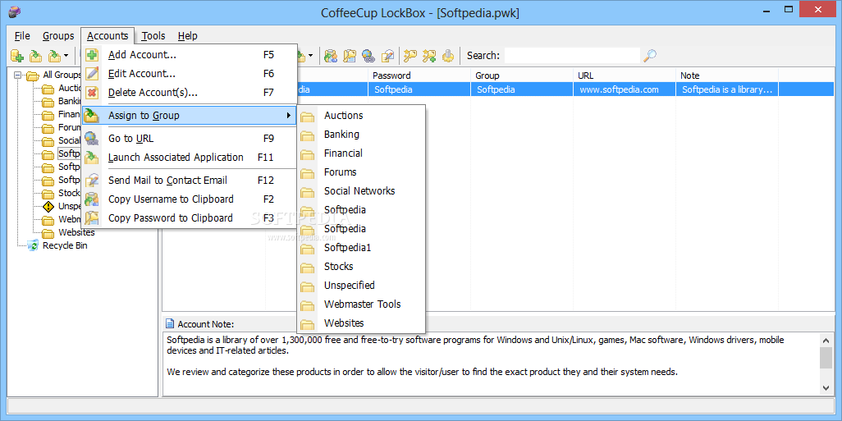842x421 pixels.
Task: Click inside the account note text area
Action: [x=491, y=364]
